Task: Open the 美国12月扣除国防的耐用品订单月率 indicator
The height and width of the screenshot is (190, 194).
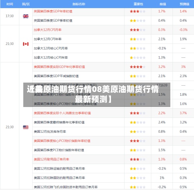Action: (x=59, y=178)
